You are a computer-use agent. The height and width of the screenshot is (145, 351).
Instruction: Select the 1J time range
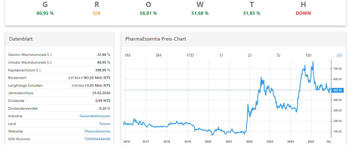click(221, 55)
